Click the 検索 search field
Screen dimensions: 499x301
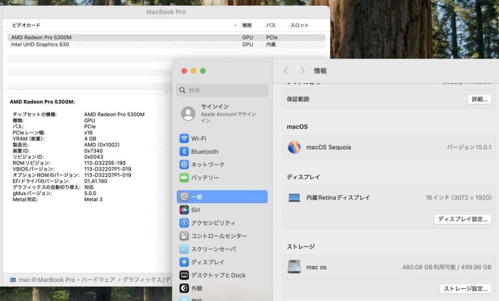[222, 90]
